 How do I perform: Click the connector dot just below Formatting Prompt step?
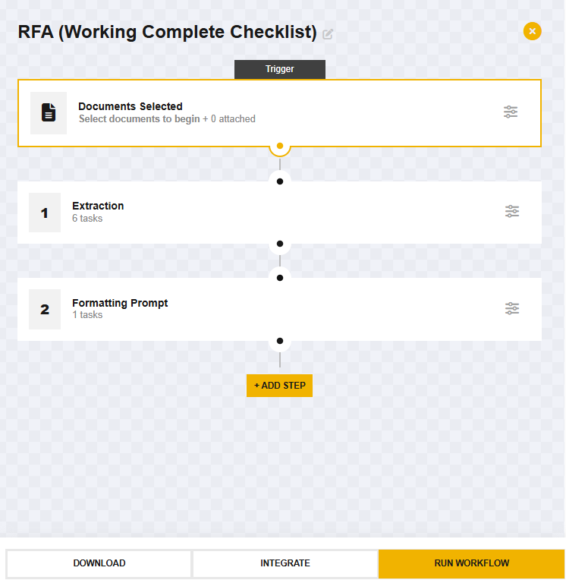tap(280, 341)
